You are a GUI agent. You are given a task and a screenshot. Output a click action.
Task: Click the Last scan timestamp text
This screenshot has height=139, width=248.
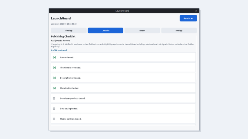[64, 24]
